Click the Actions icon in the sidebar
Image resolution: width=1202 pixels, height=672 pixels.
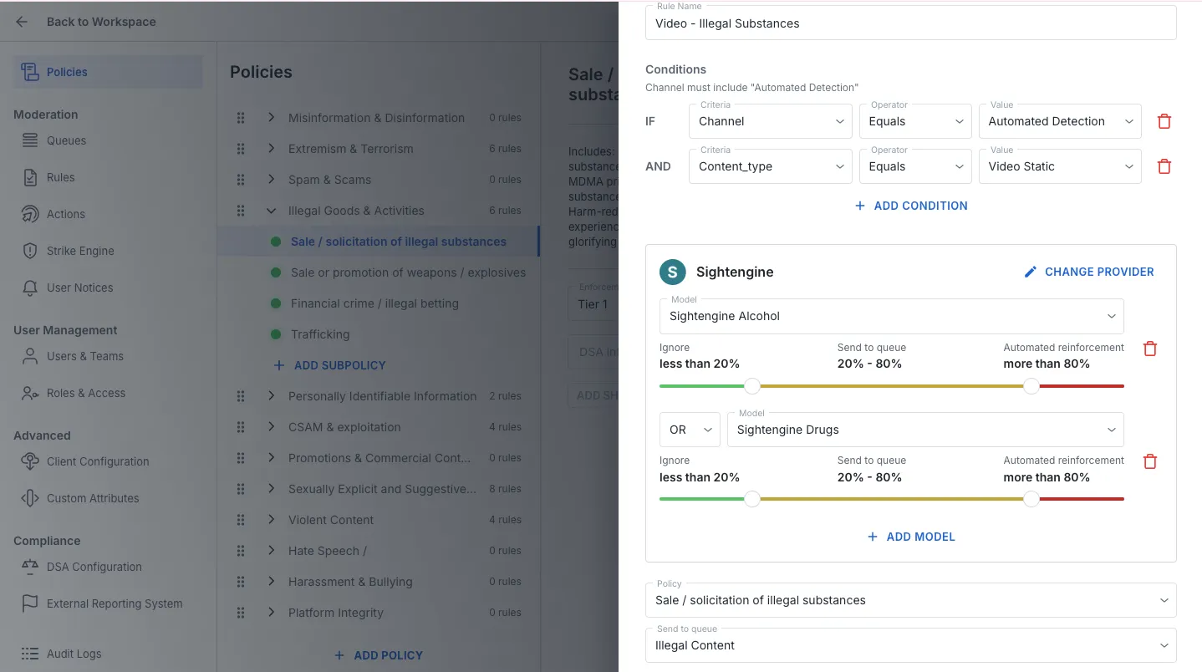tap(30, 214)
